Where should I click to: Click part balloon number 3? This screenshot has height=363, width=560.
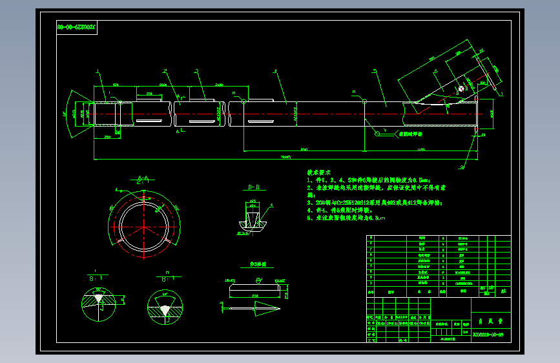tap(196, 71)
